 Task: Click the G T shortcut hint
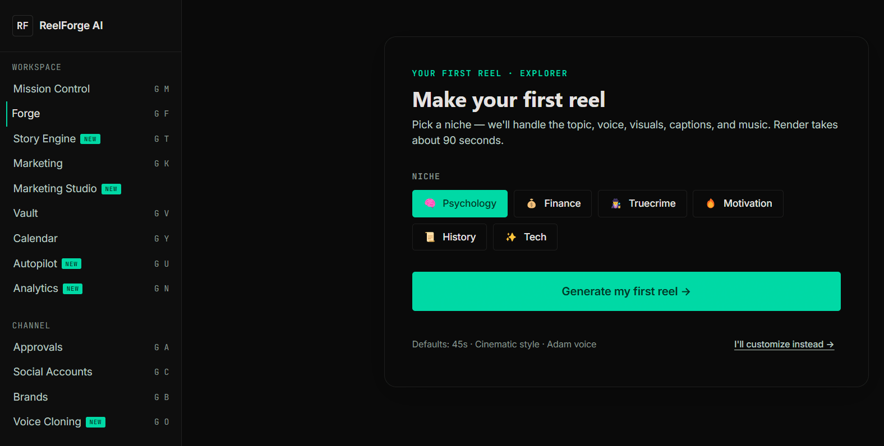coord(162,139)
